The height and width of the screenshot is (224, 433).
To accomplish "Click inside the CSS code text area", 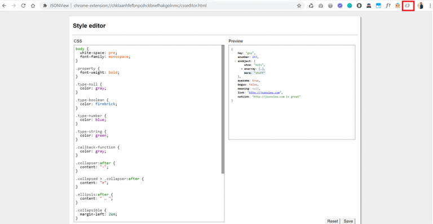I will (148, 133).
